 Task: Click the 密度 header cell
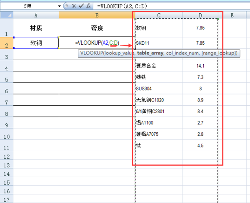click(x=97, y=28)
